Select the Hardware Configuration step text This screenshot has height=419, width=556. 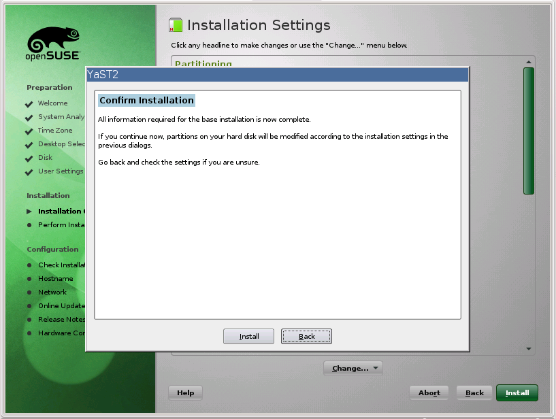61,333
